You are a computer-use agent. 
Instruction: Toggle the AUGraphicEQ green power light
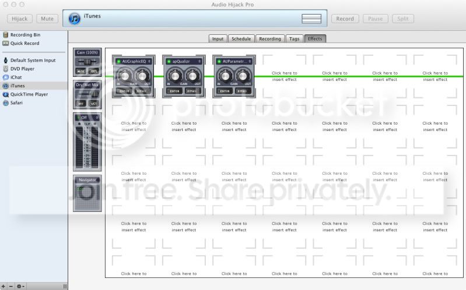point(118,62)
